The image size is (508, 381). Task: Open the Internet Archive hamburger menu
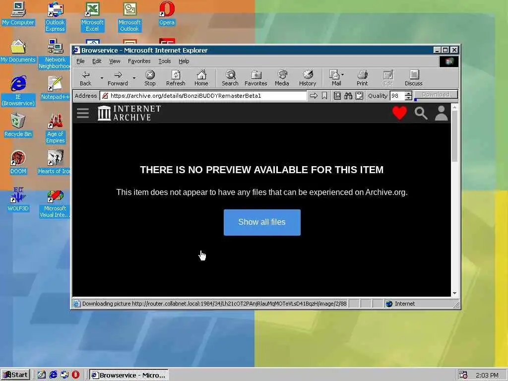click(x=83, y=113)
